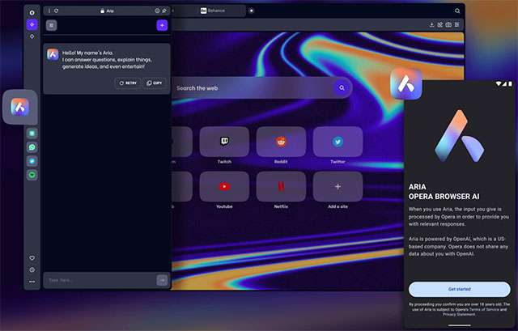Open the Privacy Statement link

(x=459, y=314)
